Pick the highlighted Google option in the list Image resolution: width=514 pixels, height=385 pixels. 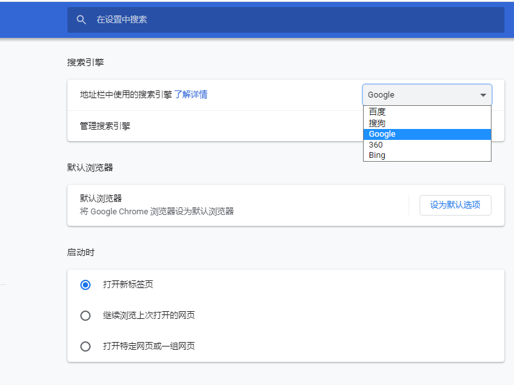pos(382,134)
